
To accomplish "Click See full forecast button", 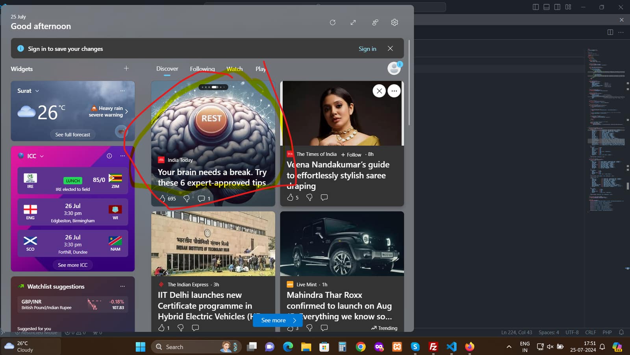I will 72,135.
